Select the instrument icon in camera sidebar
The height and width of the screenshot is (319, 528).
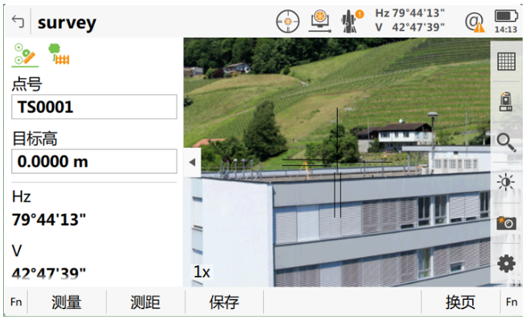tap(506, 102)
